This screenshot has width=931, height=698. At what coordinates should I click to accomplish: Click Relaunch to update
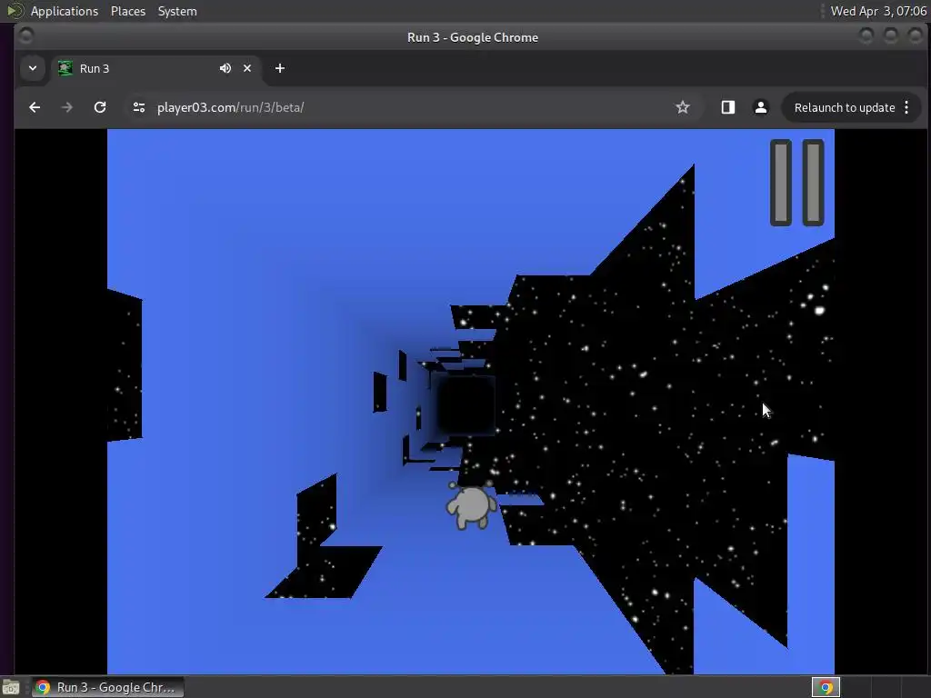[845, 107]
